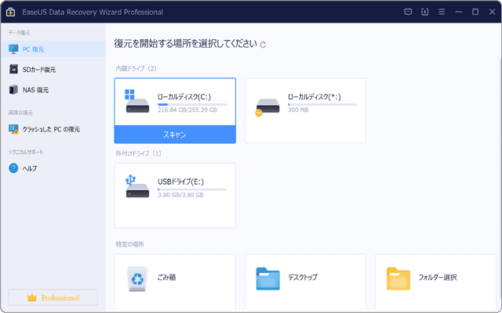The height and width of the screenshot is (313, 502).
Task: Click the drive icon for ローカルディスク(*:)
Action: [267, 106]
